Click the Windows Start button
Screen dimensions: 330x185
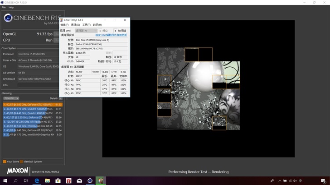5,181
